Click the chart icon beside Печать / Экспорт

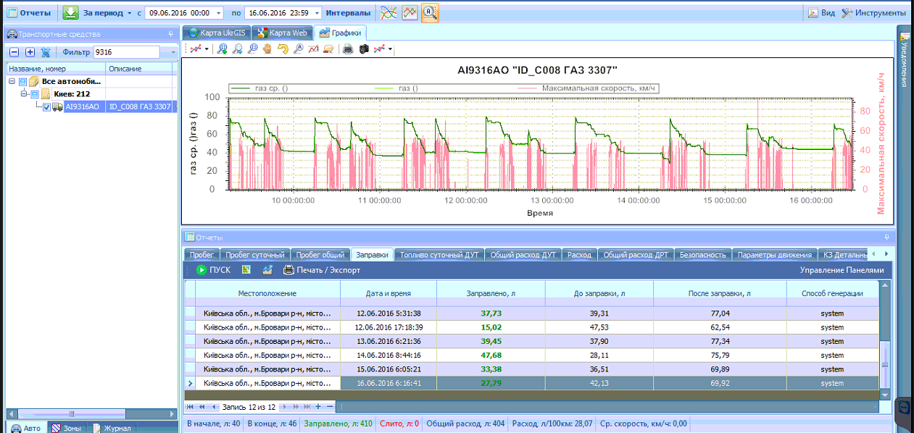coord(267,270)
